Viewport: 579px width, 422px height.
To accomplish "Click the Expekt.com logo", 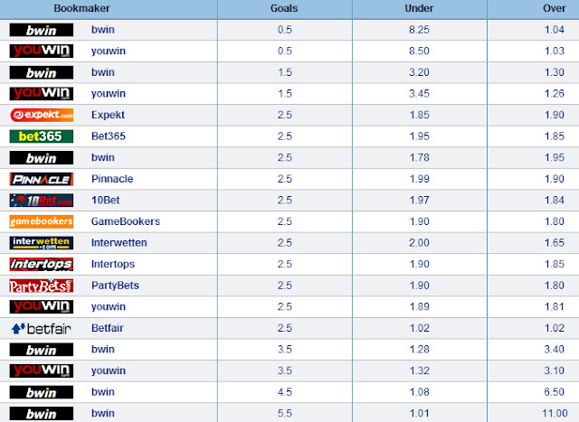I will [42, 115].
